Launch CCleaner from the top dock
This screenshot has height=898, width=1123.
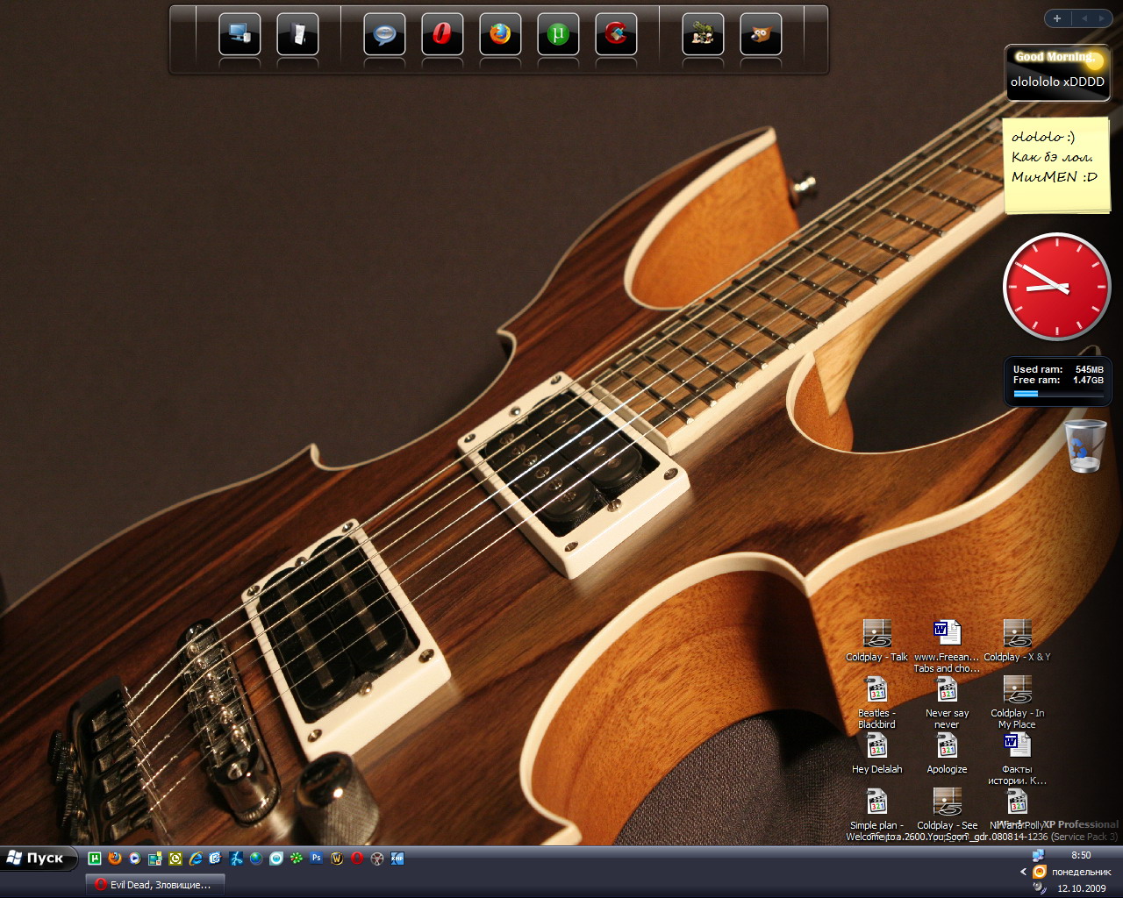616,35
